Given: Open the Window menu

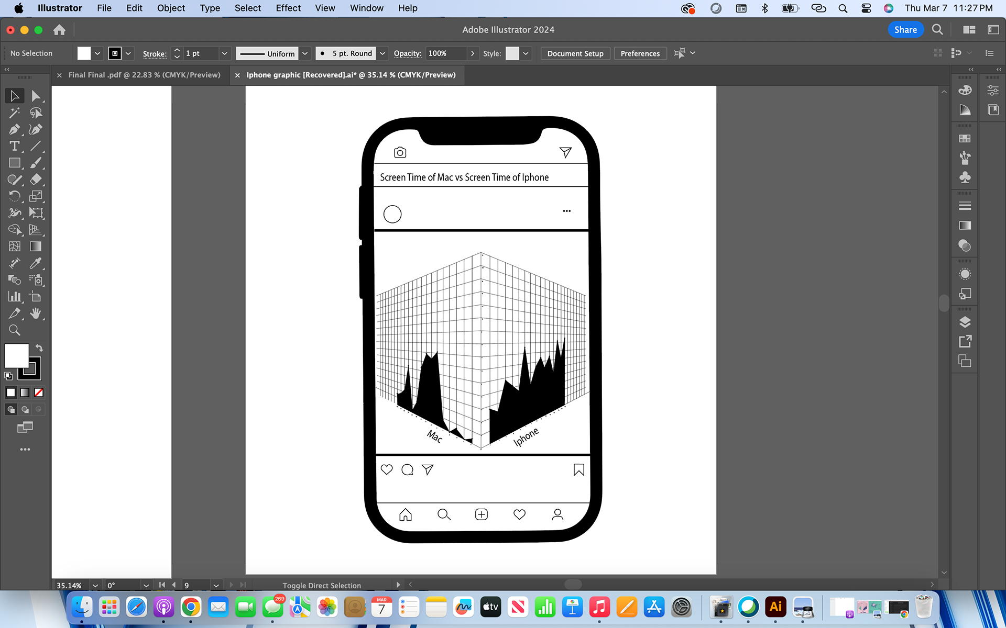Looking at the screenshot, I should point(366,8).
